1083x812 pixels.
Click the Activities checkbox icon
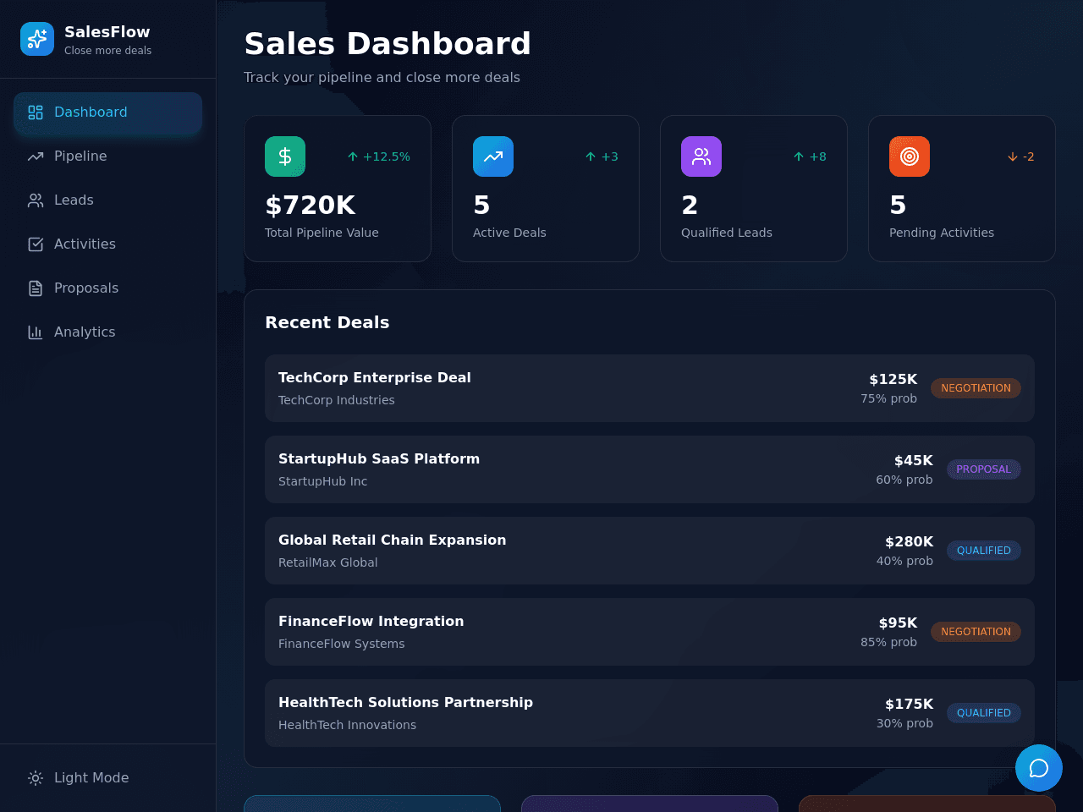click(36, 244)
